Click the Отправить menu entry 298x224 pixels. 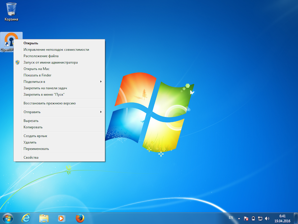tap(59, 112)
